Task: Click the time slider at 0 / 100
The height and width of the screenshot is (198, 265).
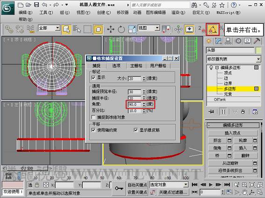Action: [27, 168]
